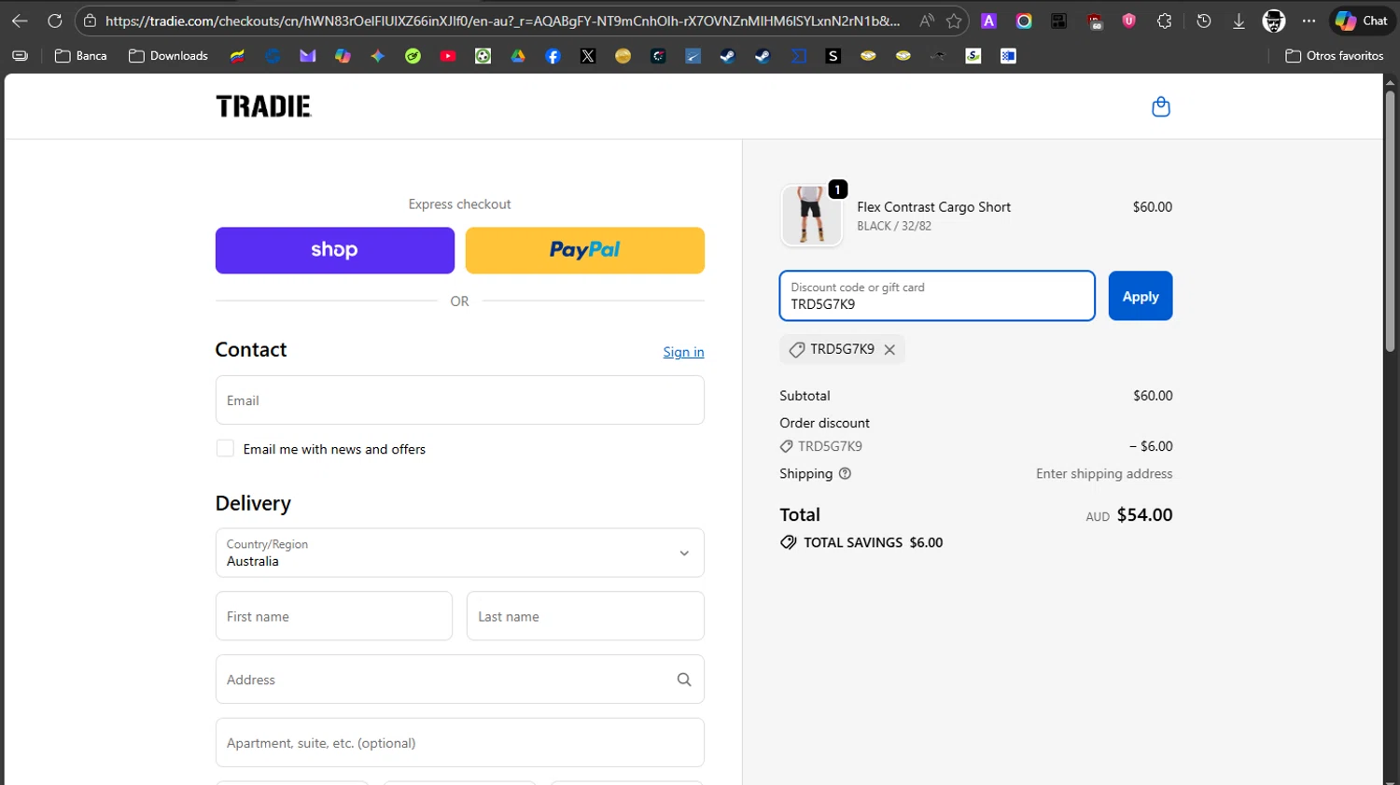Click the browser address bar URL
Viewport: 1400px width, 785px height.
502,21
